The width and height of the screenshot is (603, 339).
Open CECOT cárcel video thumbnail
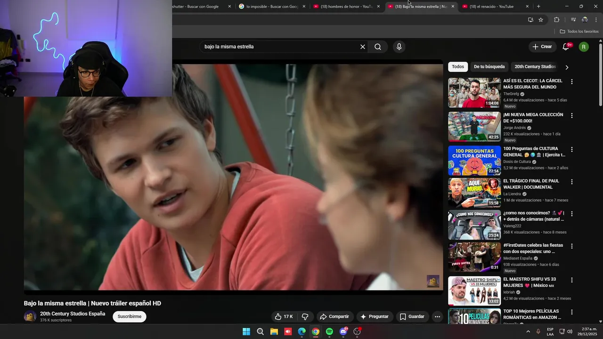coord(474,93)
